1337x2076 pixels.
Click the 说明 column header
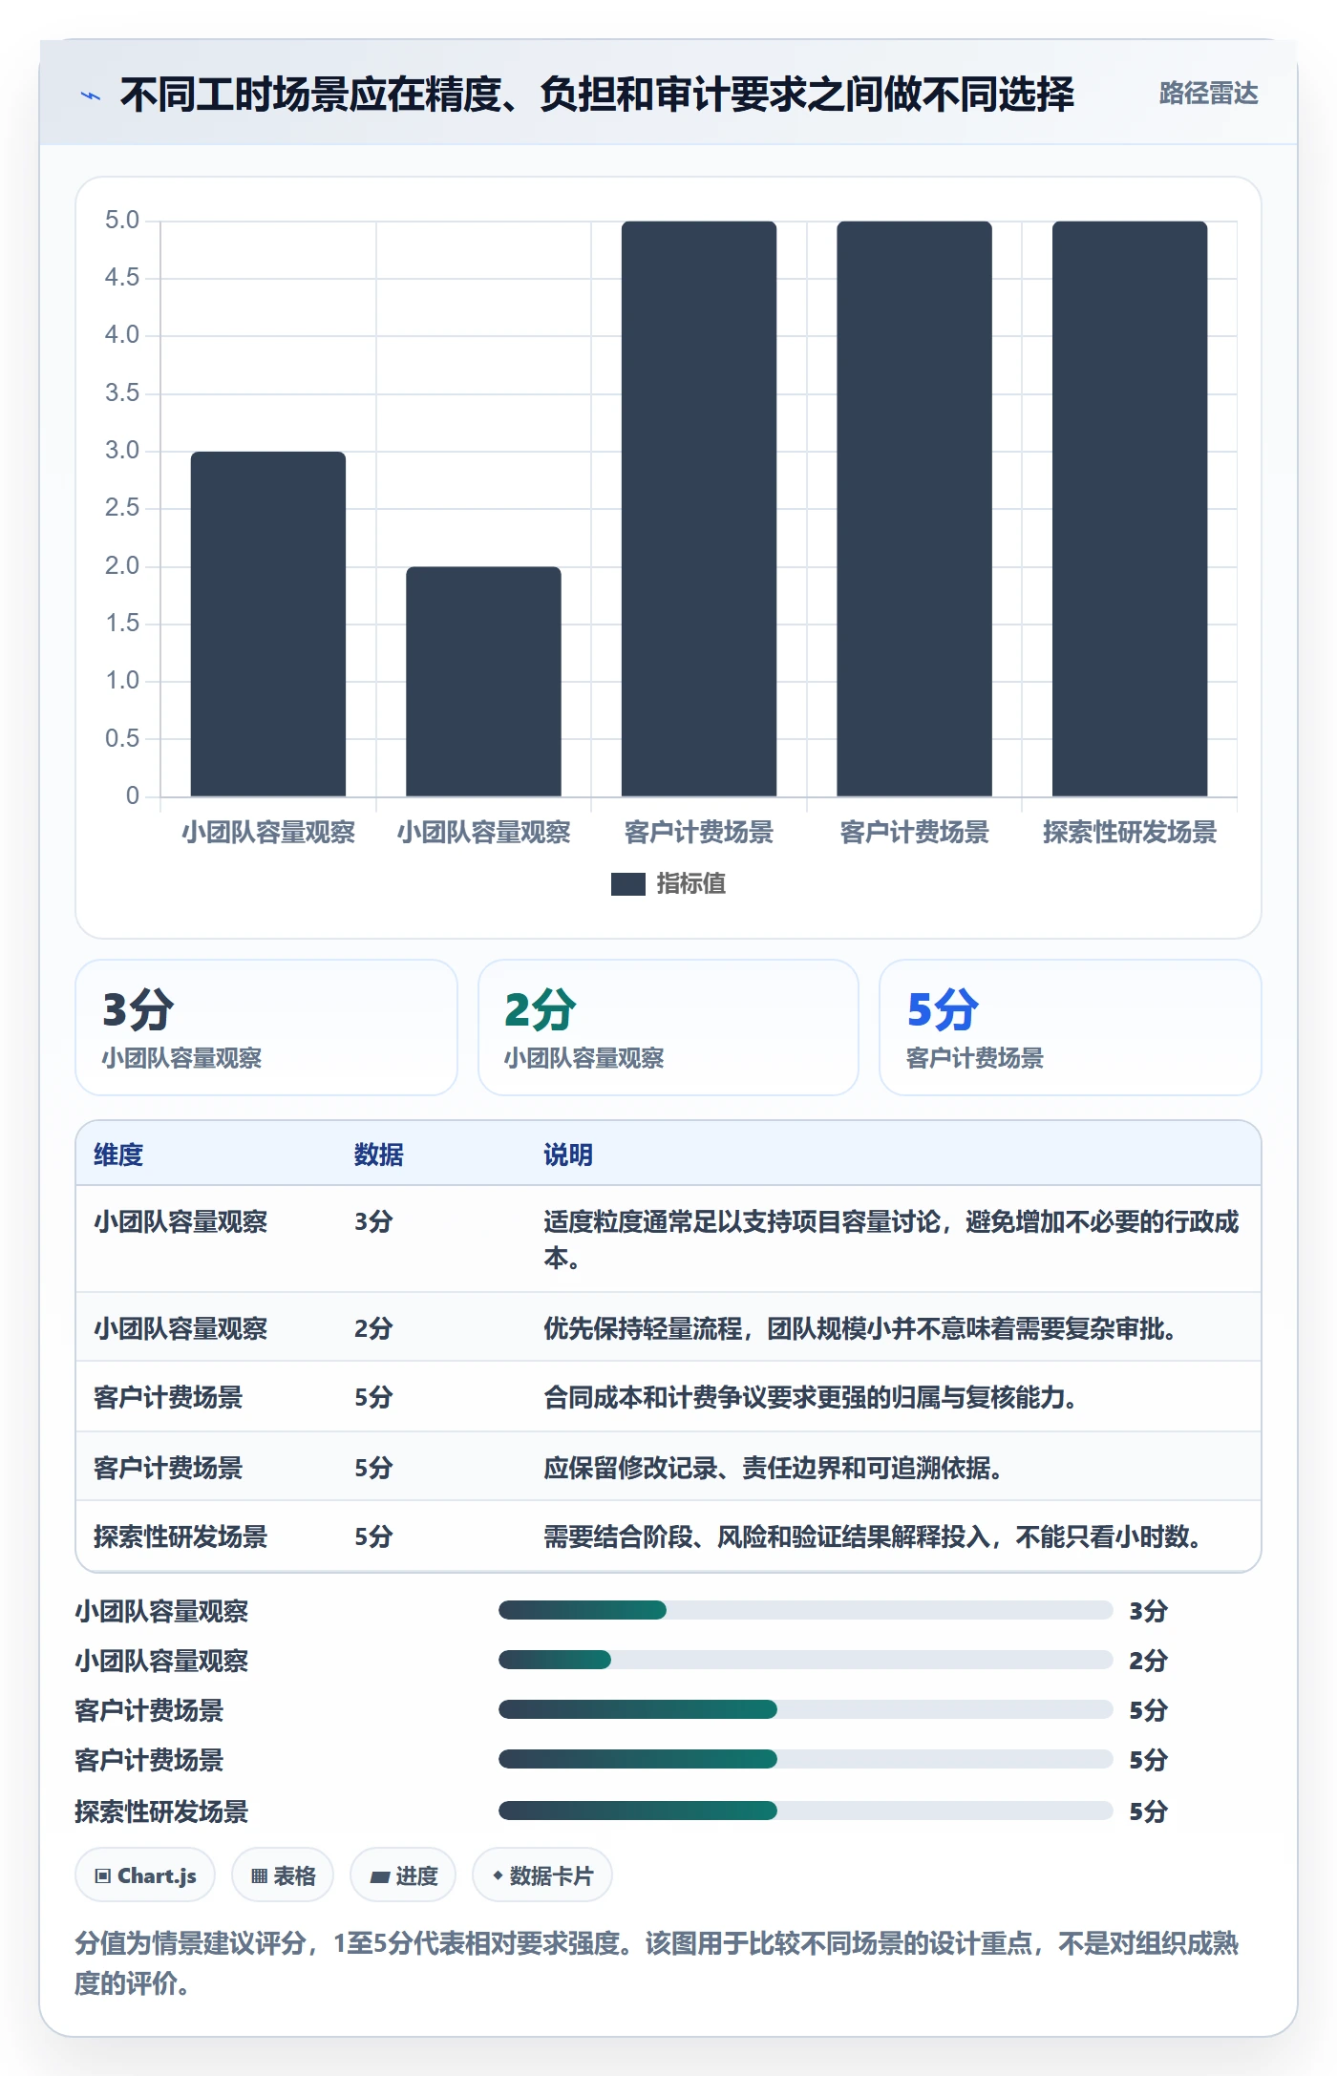[568, 1155]
